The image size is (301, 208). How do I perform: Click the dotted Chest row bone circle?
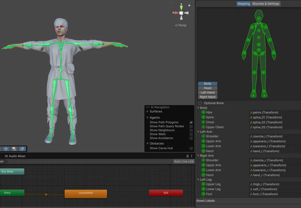click(x=203, y=122)
